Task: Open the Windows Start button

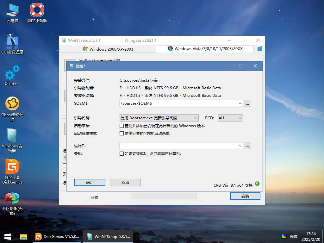Action: 8,237
